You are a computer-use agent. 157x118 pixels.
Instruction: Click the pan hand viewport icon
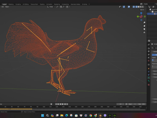click(144, 26)
